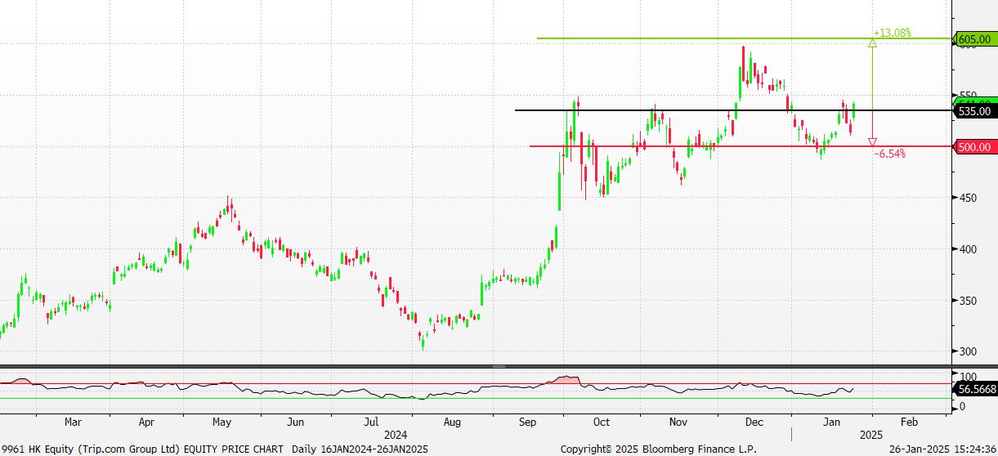Select the black 535.00 price level tag
The image size is (998, 456).
point(974,110)
